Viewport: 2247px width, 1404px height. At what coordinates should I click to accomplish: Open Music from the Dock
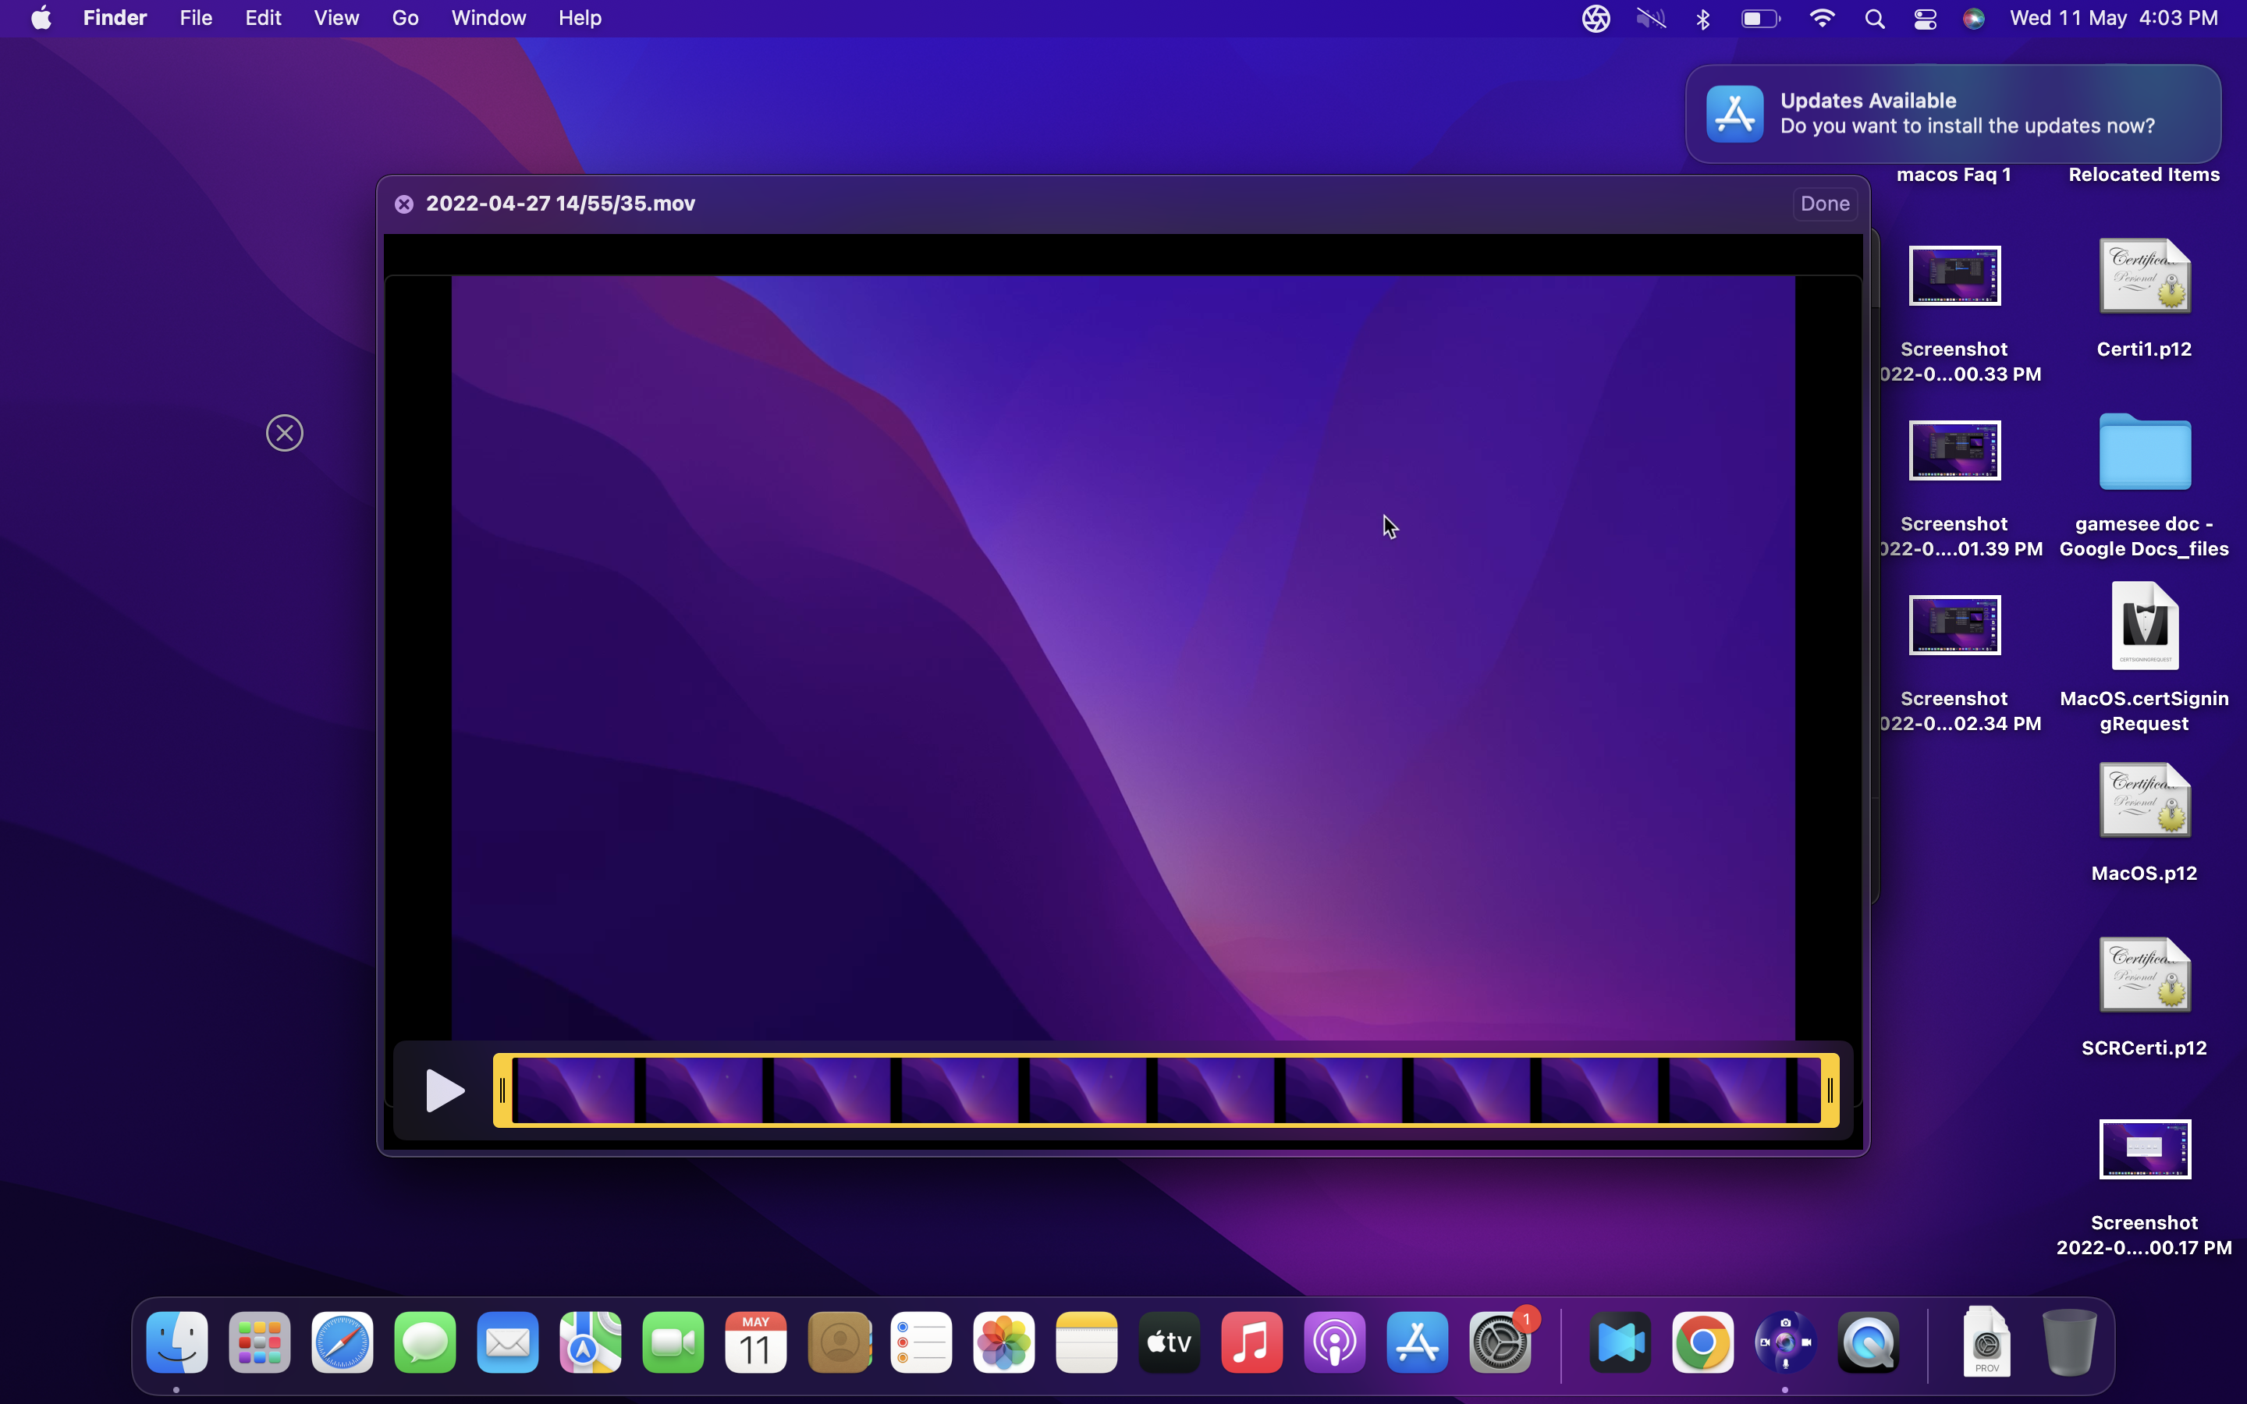point(1251,1342)
